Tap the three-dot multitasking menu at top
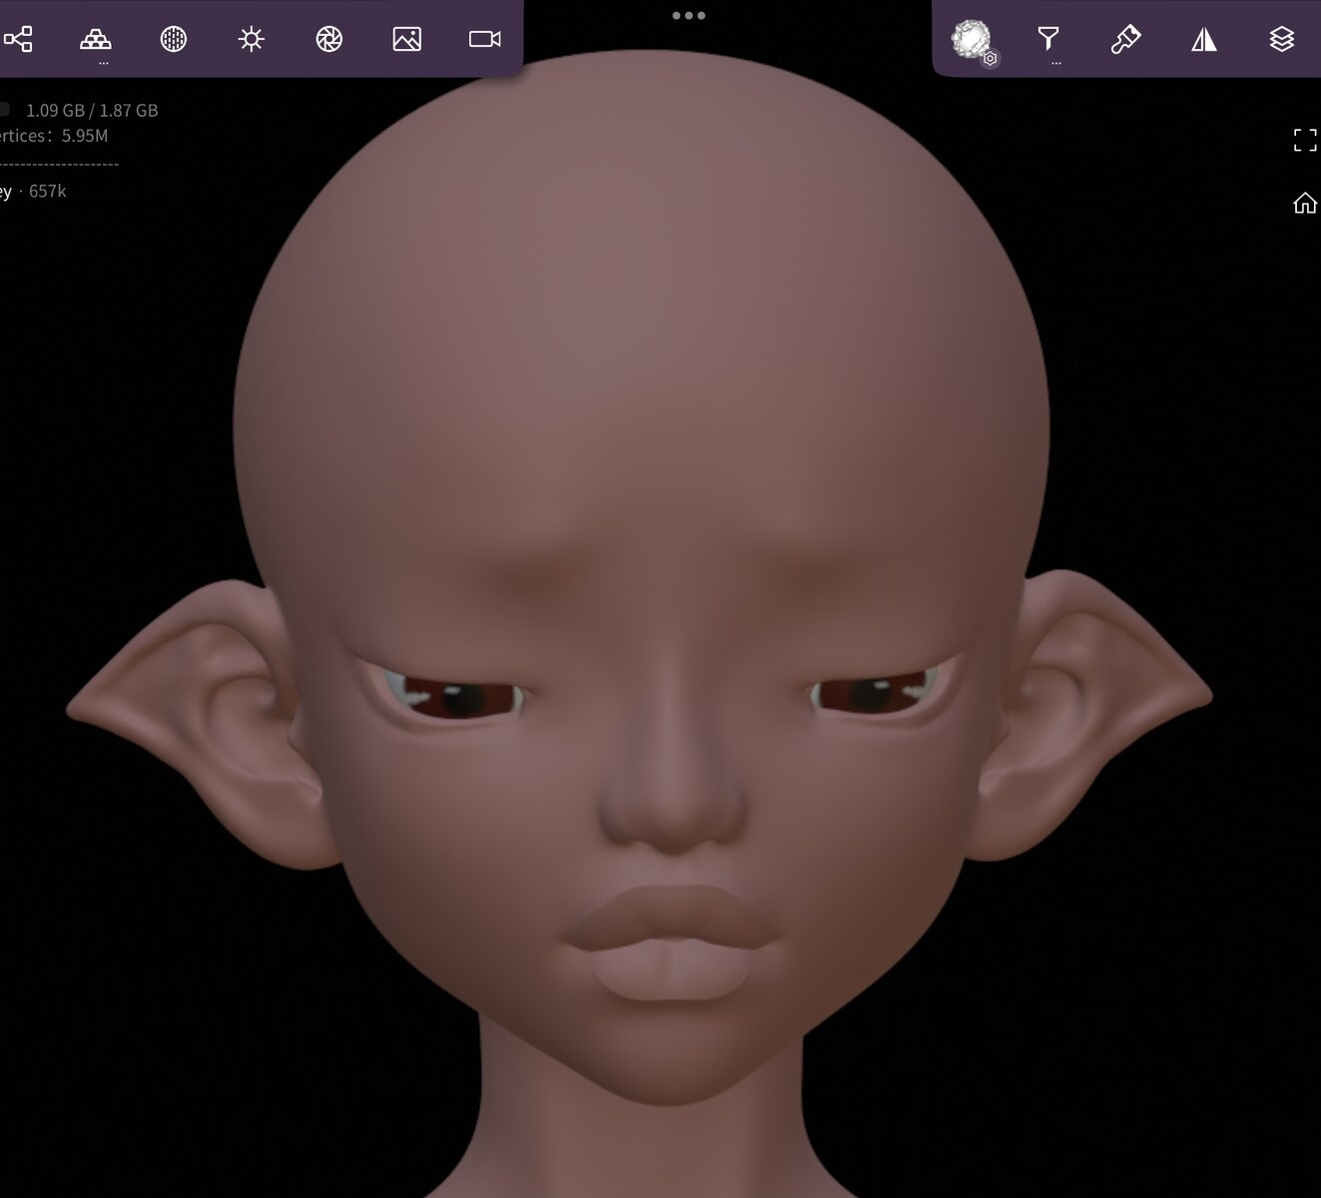 [689, 16]
